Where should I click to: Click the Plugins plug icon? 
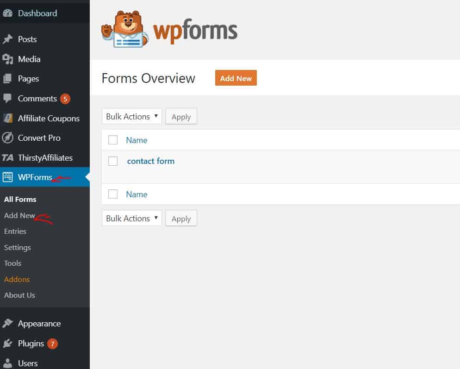coord(7,343)
